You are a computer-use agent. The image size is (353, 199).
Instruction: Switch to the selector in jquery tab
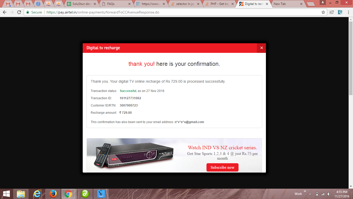(185, 4)
